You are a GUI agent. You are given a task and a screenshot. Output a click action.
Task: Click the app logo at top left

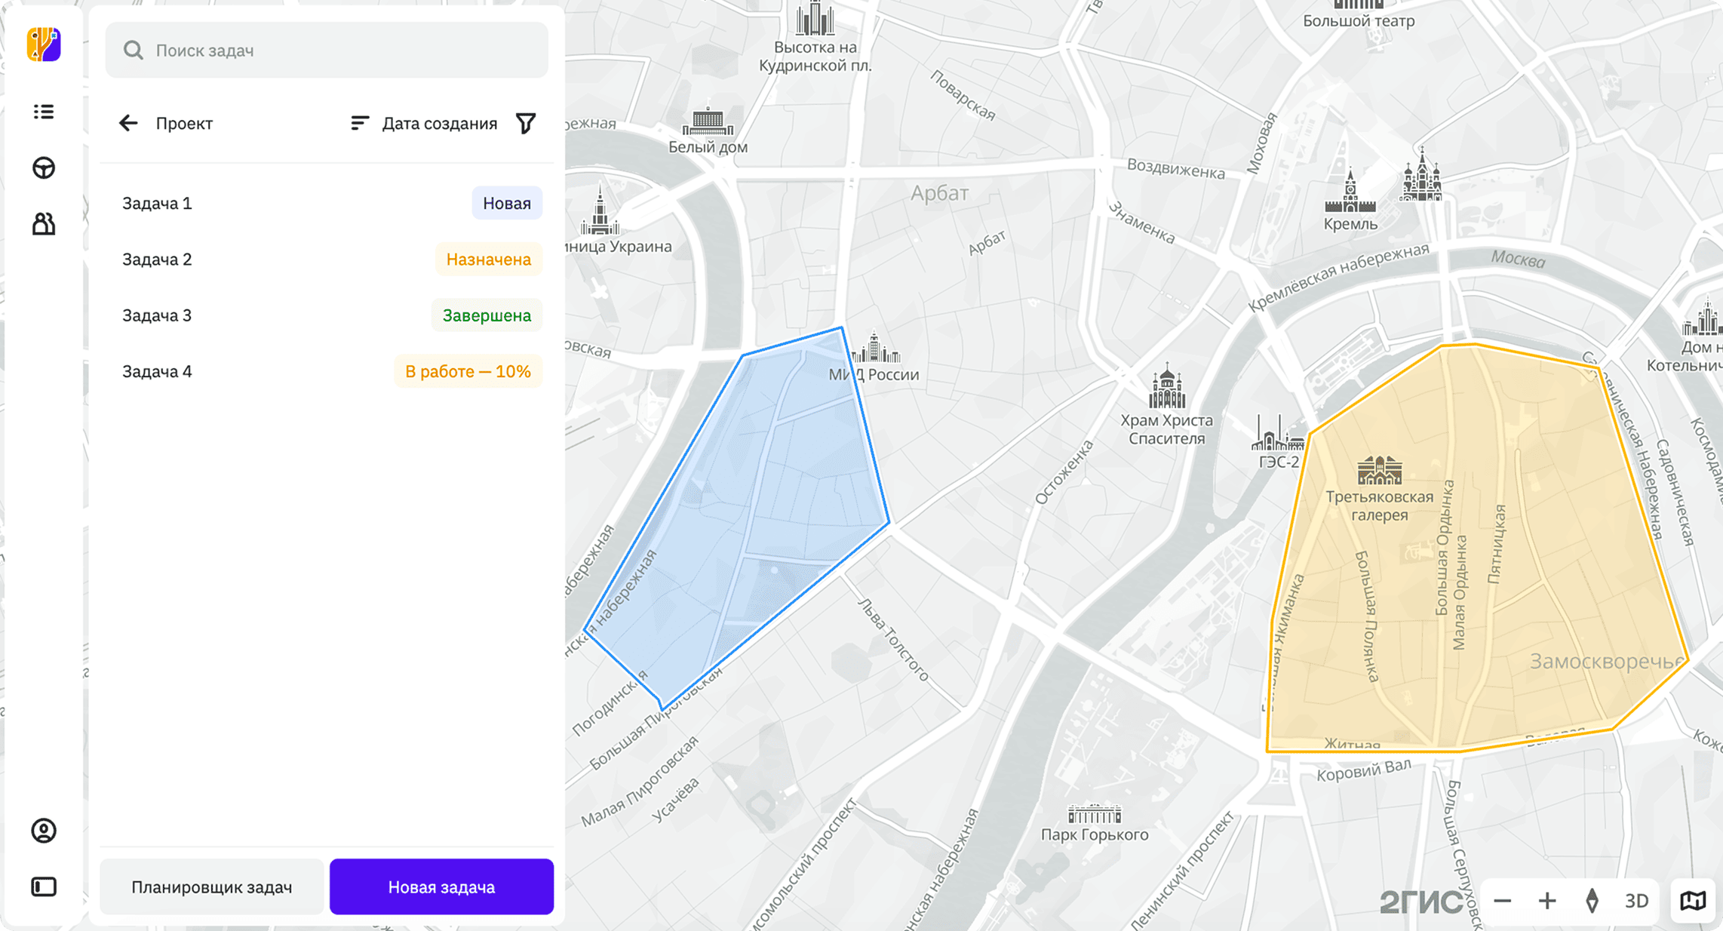(44, 44)
